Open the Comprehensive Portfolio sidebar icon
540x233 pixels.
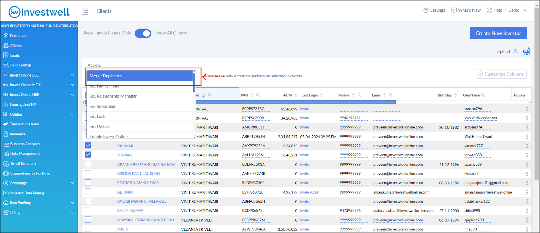coord(6,173)
